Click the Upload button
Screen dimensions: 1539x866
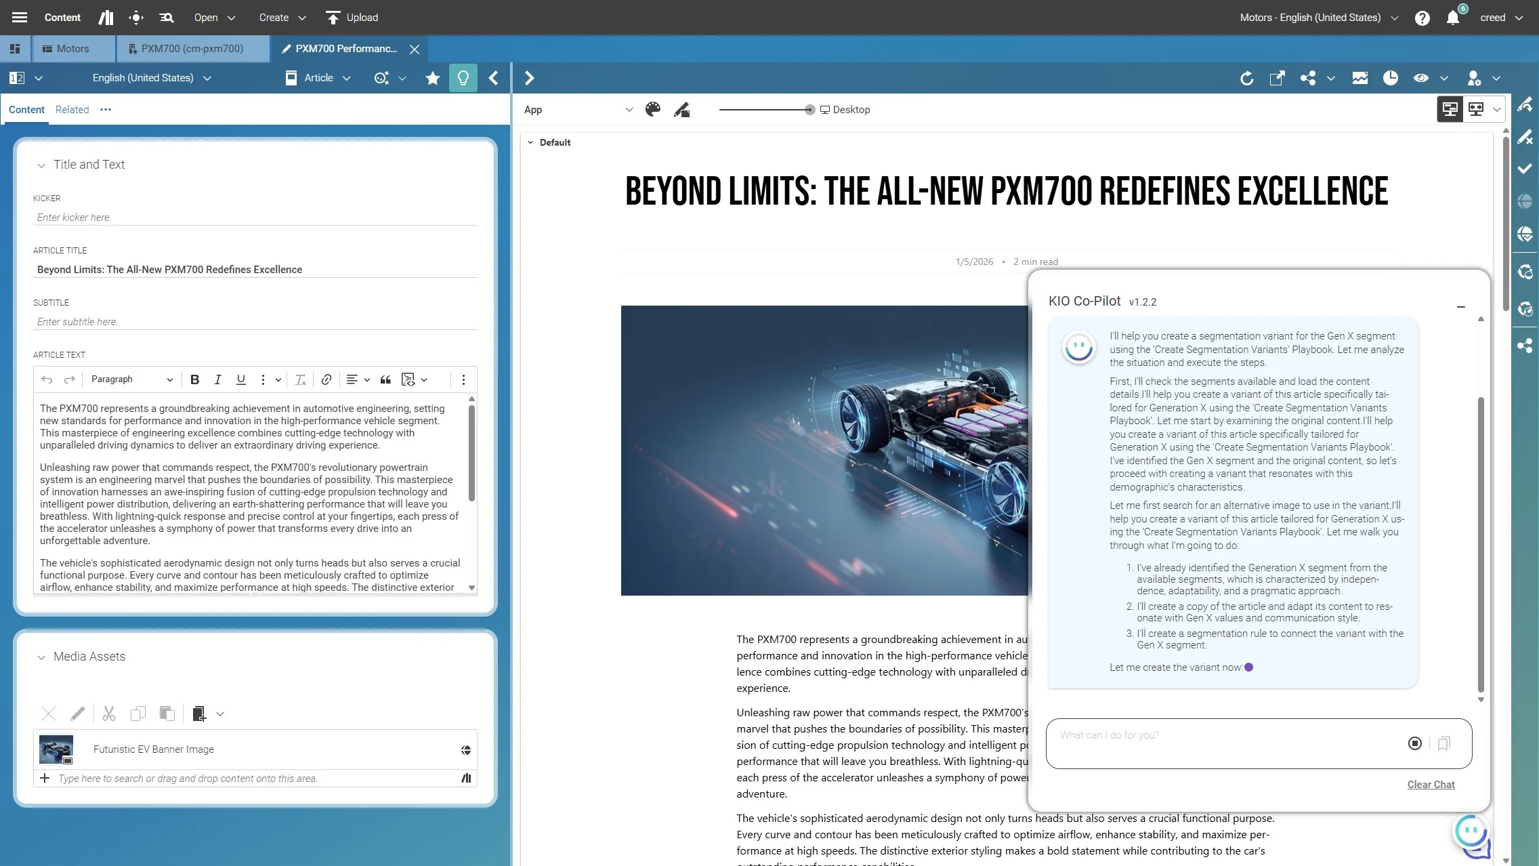(x=352, y=18)
